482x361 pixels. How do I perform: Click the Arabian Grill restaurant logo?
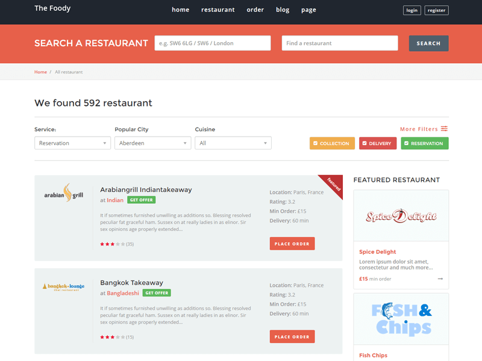pos(63,193)
